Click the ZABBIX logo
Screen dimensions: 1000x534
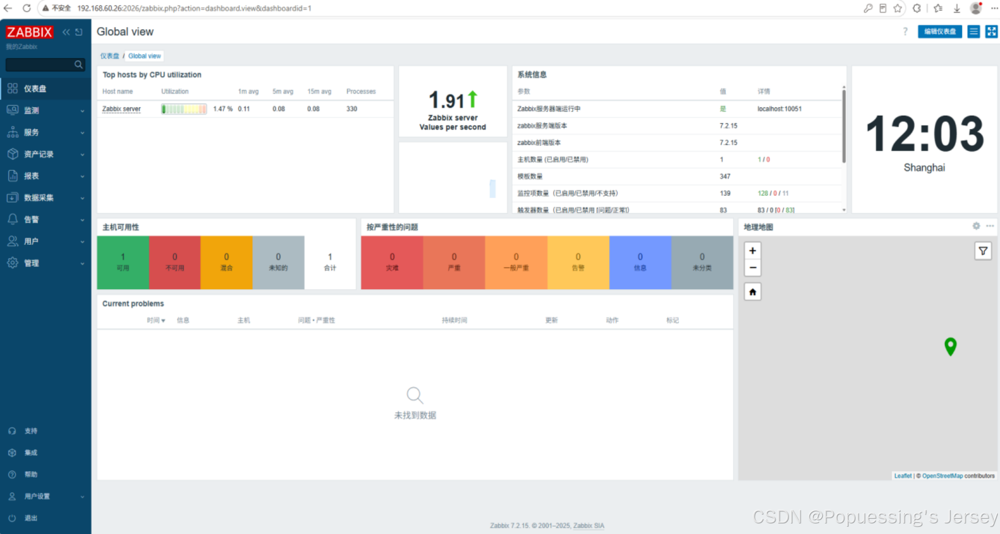pos(29,32)
